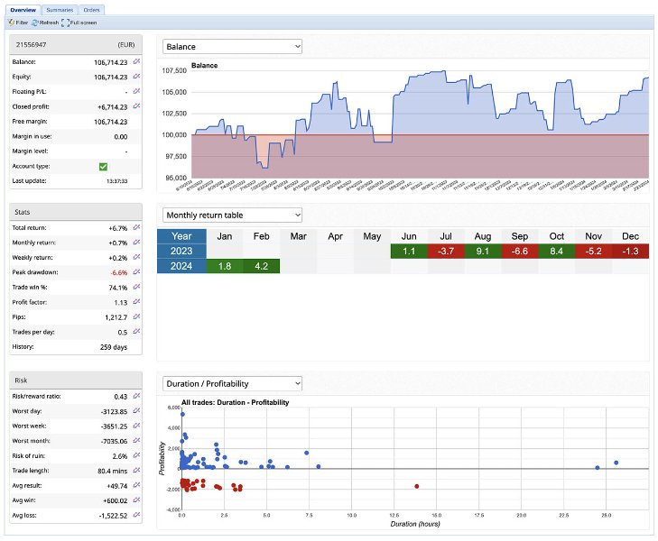Click chart icon next to Worst day

click(x=136, y=411)
